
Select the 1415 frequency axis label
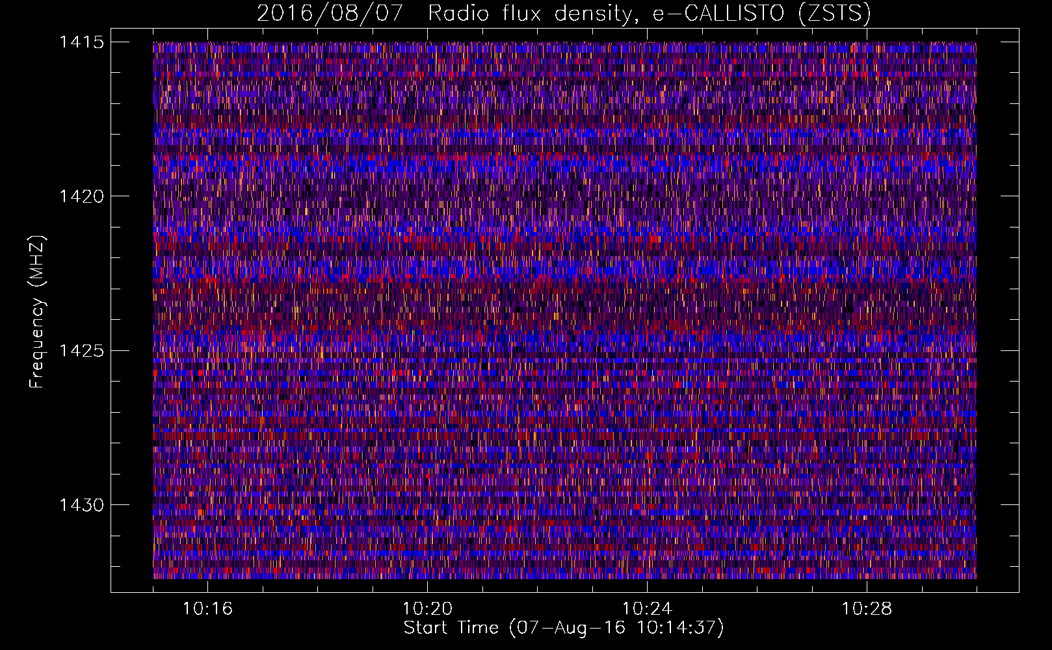coord(81,43)
